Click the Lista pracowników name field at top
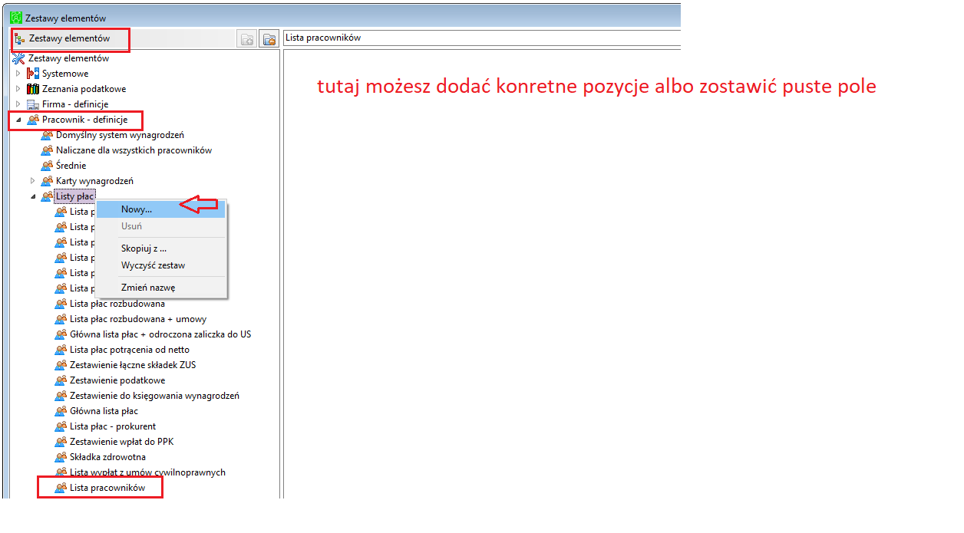Image resolution: width=964 pixels, height=533 pixels. click(x=482, y=38)
